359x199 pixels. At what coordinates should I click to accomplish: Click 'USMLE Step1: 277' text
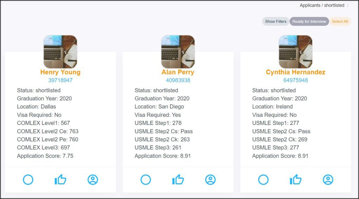click(276, 123)
